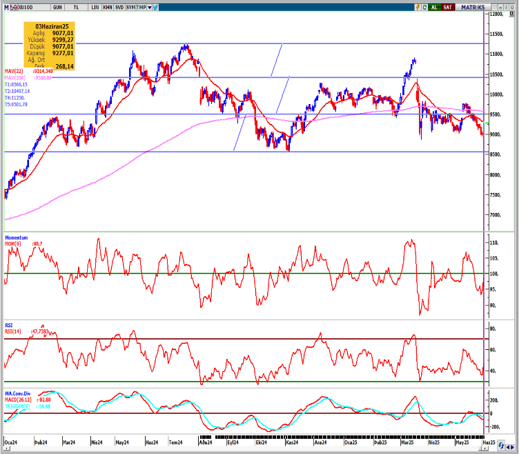
Task: Toggle the SVD button
Action: click(119, 7)
